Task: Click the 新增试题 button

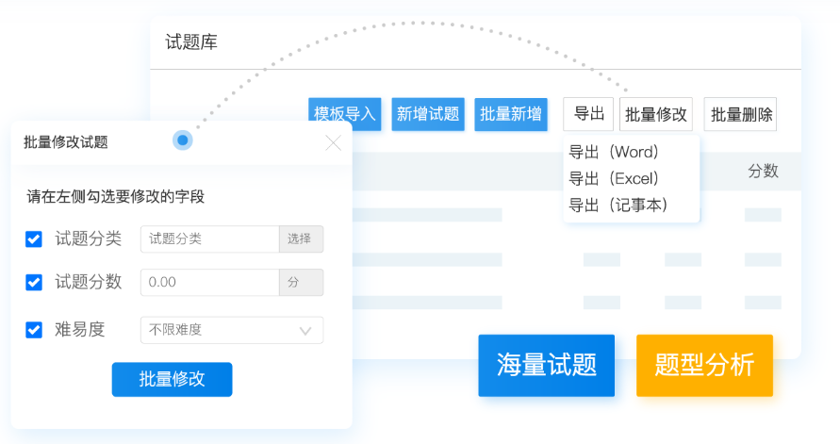Action: pyautogui.click(x=428, y=114)
